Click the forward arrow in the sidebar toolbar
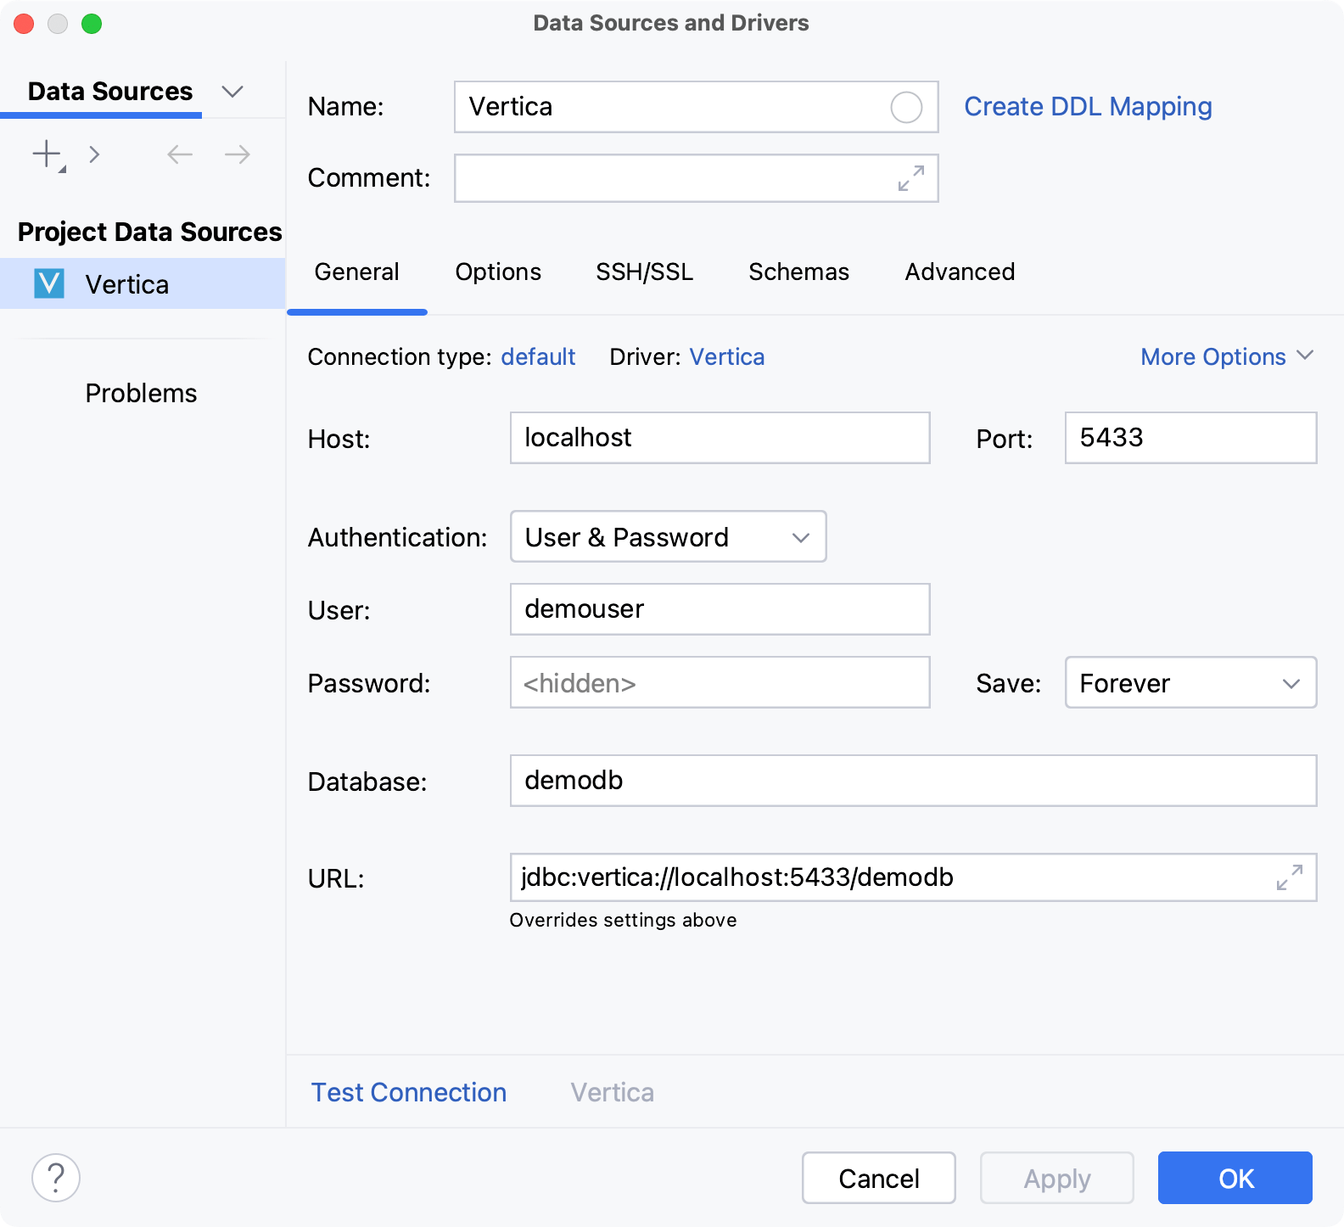 click(x=238, y=155)
